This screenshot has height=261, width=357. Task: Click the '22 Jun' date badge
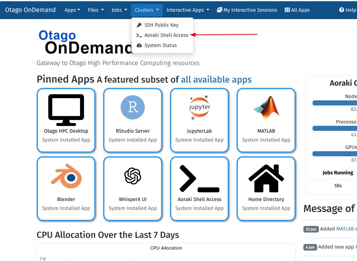tap(311, 229)
